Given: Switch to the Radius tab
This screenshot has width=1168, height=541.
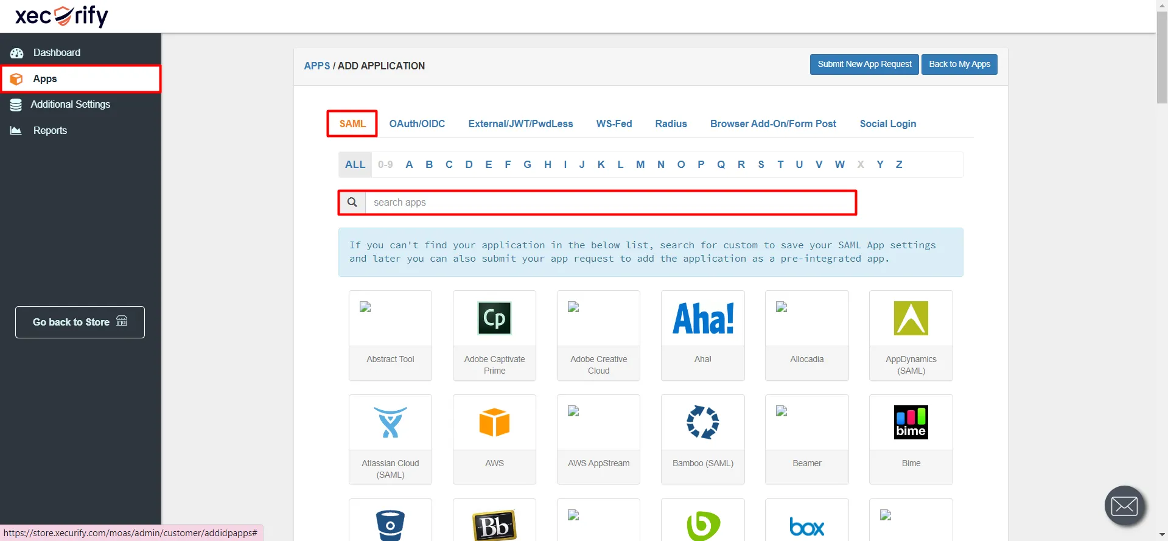Looking at the screenshot, I should [671, 124].
